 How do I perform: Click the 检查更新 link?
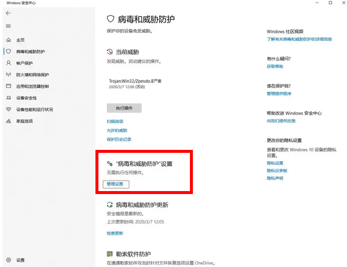pyautogui.click(x=115, y=233)
